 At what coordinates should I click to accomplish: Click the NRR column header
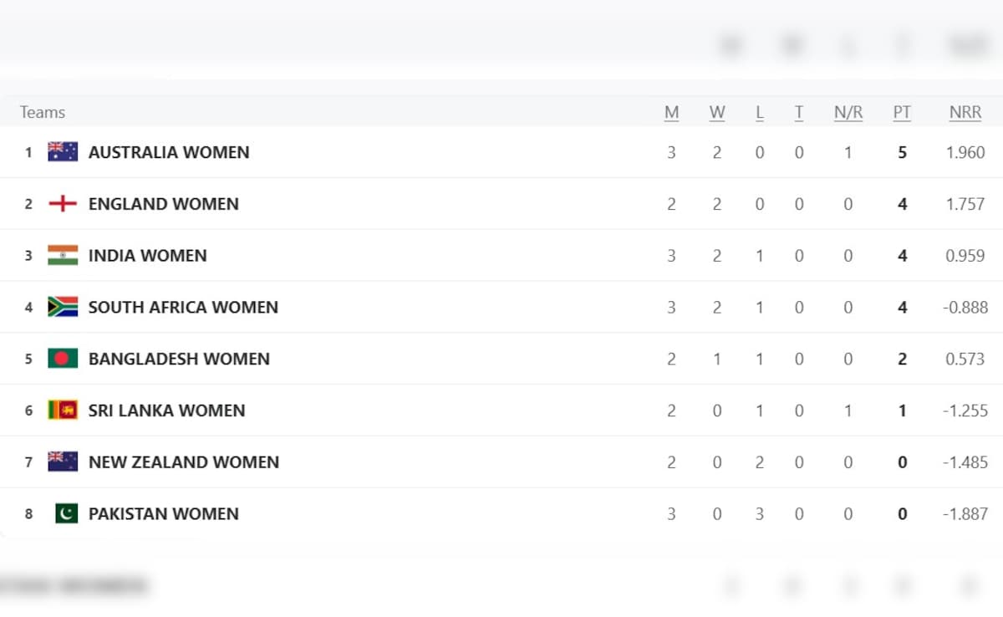965,112
